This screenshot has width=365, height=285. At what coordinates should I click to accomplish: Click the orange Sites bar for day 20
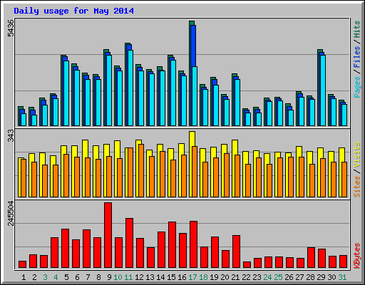227,175
